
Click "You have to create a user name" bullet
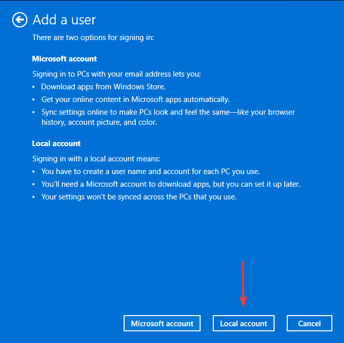[150, 171]
